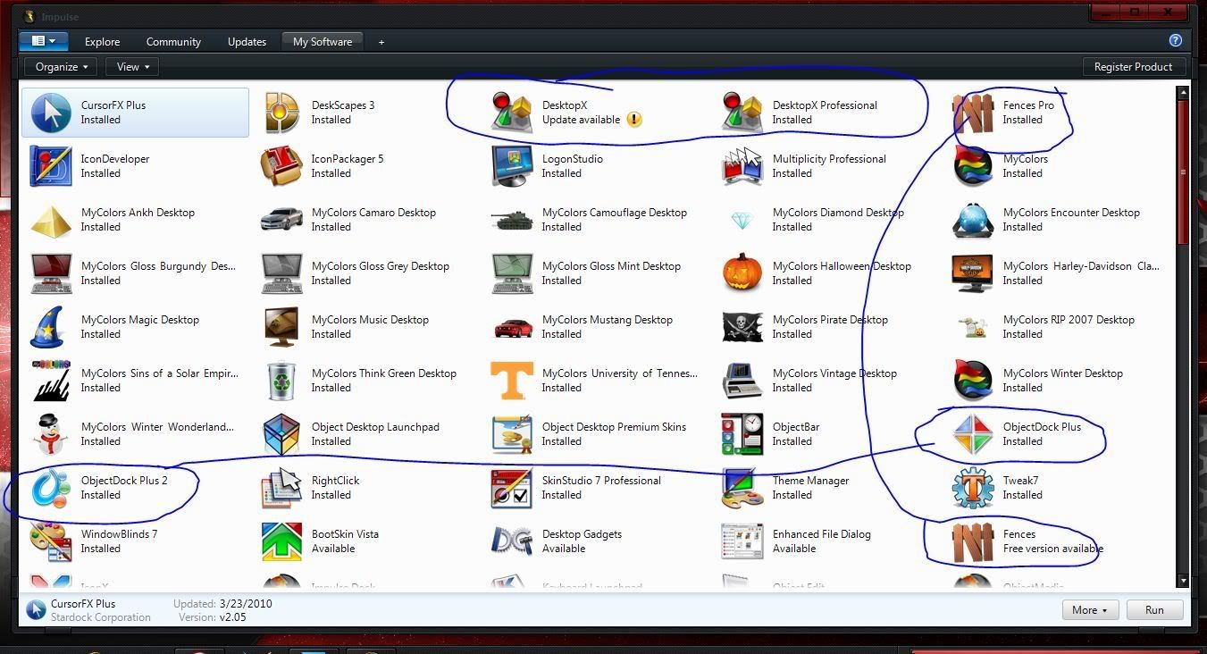1207x654 pixels.
Task: Expand the View dropdown
Action: (x=132, y=67)
